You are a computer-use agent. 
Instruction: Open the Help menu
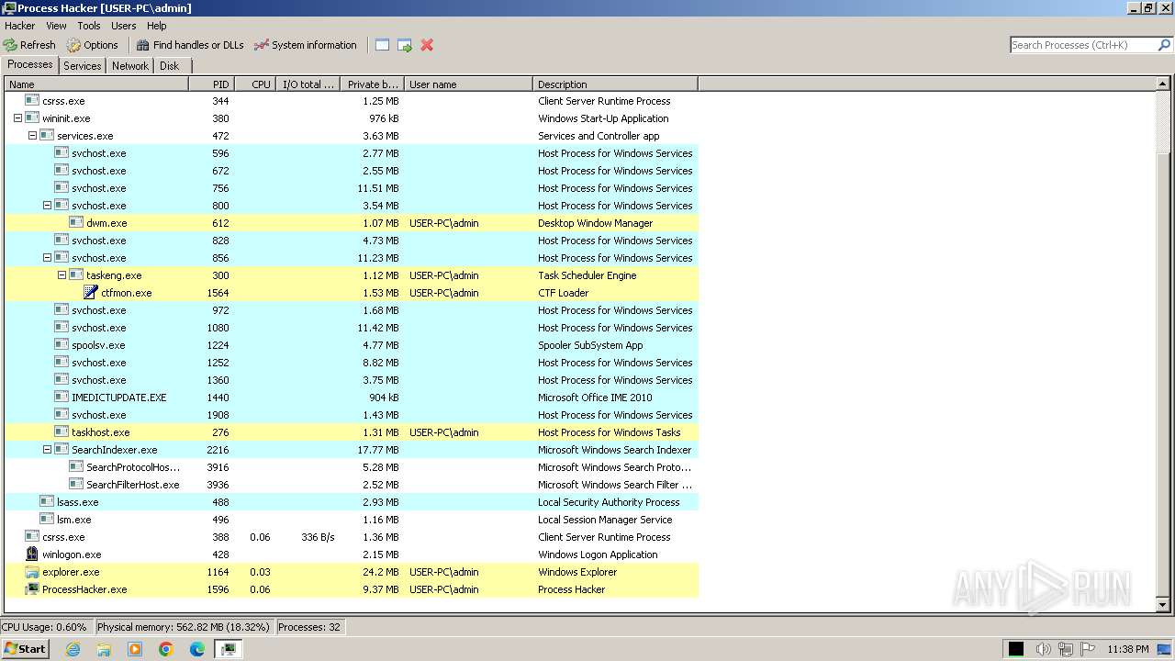pos(157,26)
